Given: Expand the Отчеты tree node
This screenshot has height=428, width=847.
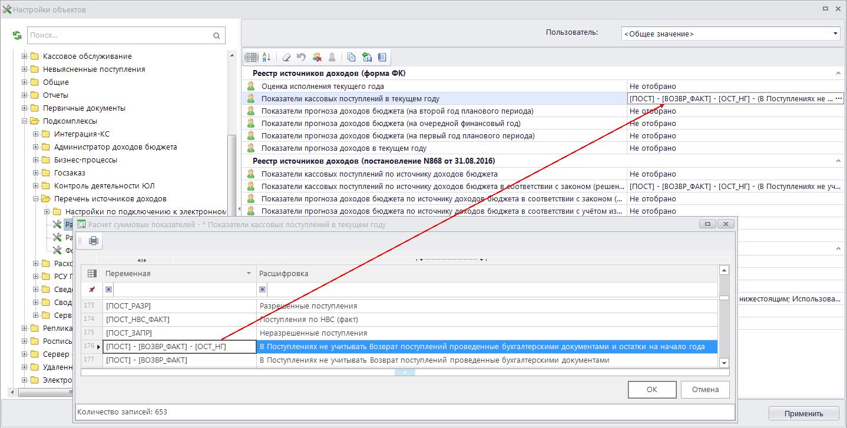Looking at the screenshot, I should pyautogui.click(x=25, y=95).
